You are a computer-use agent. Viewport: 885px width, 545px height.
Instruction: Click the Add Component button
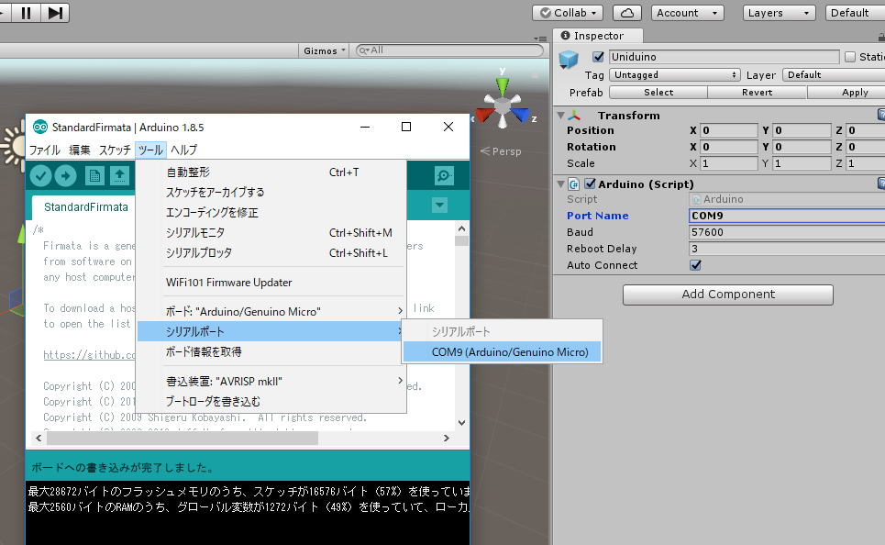click(728, 295)
